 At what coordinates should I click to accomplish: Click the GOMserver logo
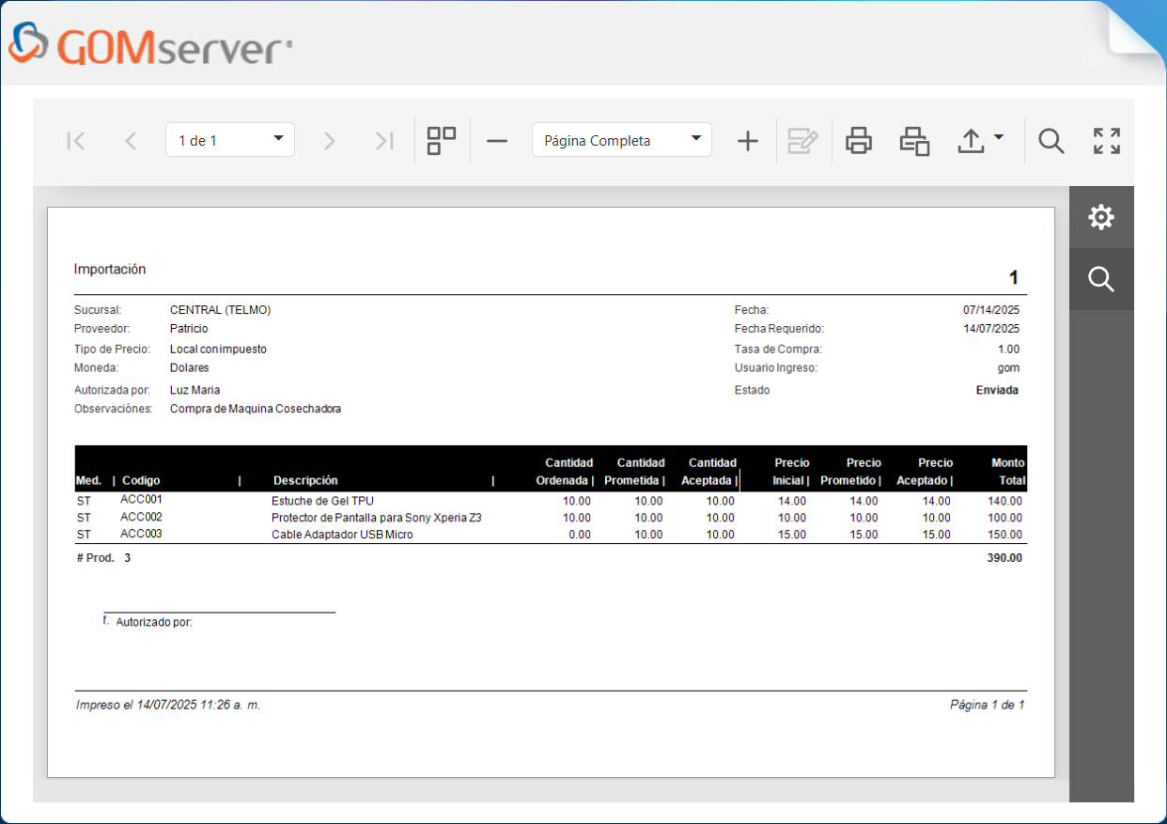pyautogui.click(x=150, y=45)
